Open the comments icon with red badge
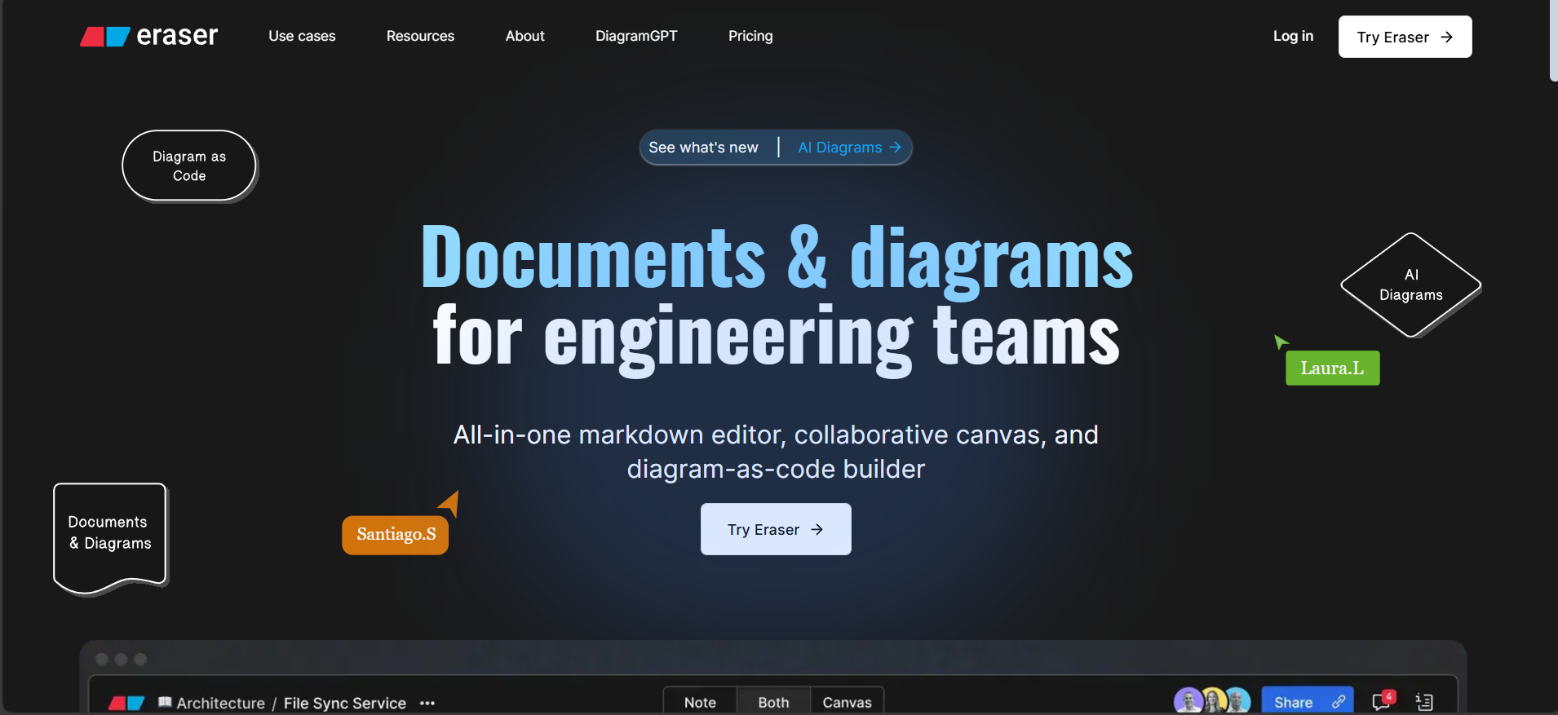 pyautogui.click(x=1383, y=700)
